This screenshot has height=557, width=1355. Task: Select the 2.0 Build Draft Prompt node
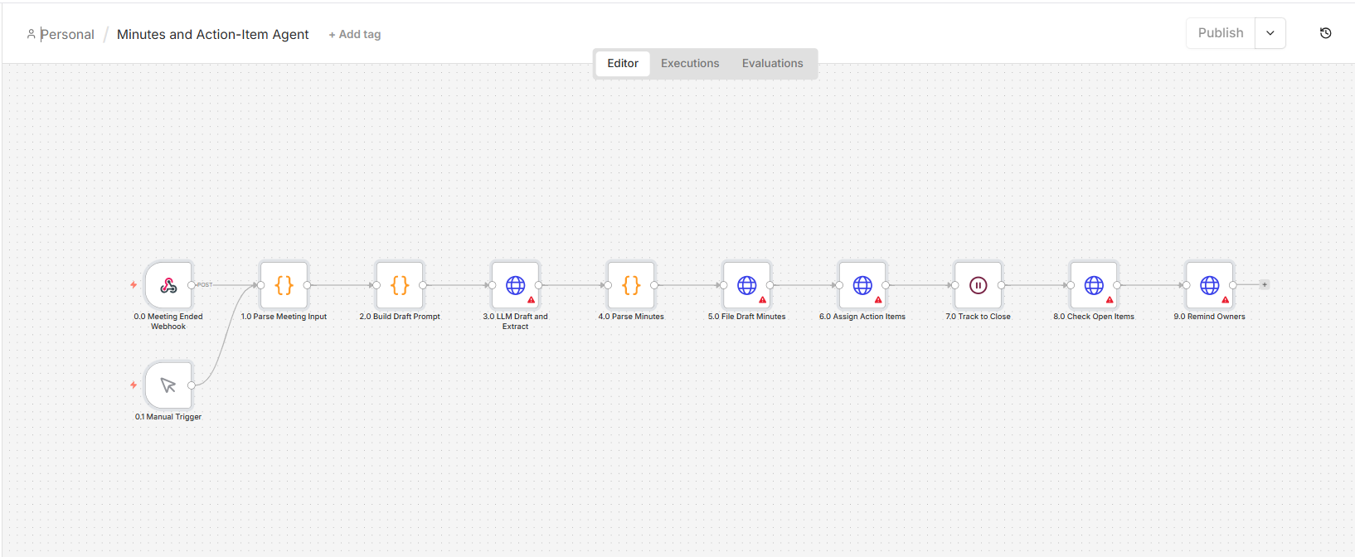point(400,285)
